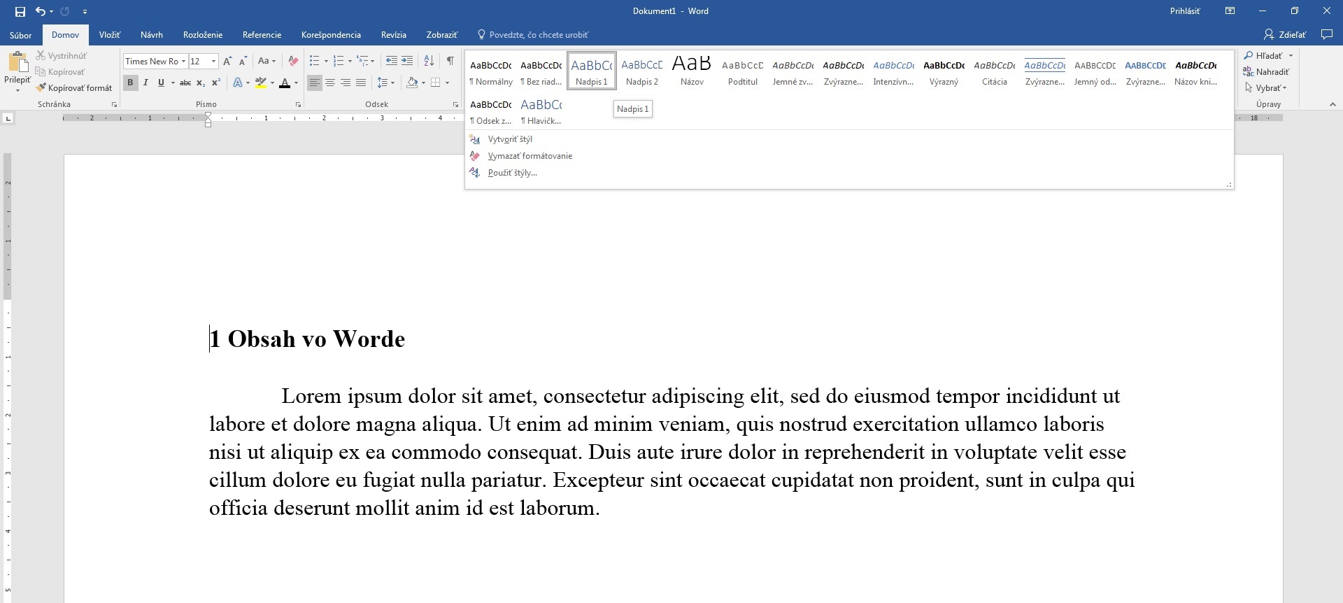Toggle italic formatting
1343x603 pixels.
(x=145, y=83)
